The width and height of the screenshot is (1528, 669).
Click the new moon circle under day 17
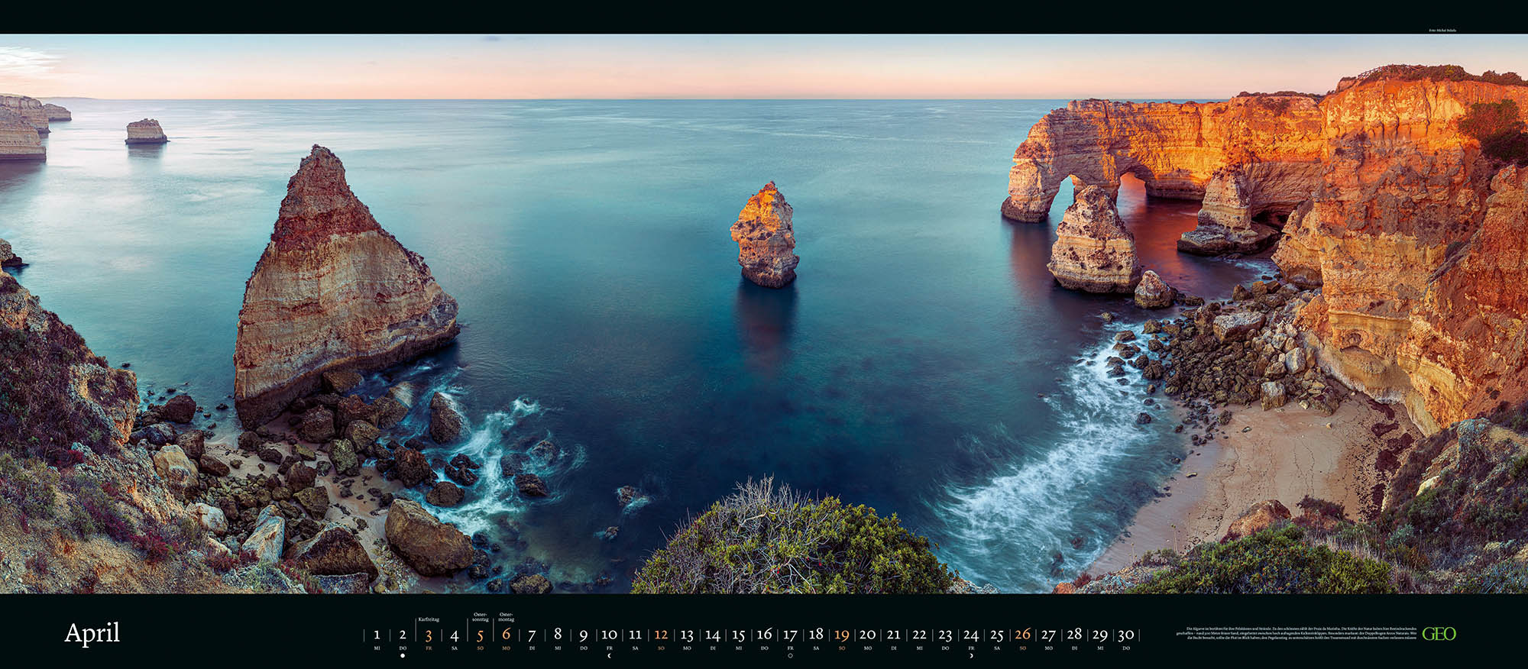click(x=790, y=655)
